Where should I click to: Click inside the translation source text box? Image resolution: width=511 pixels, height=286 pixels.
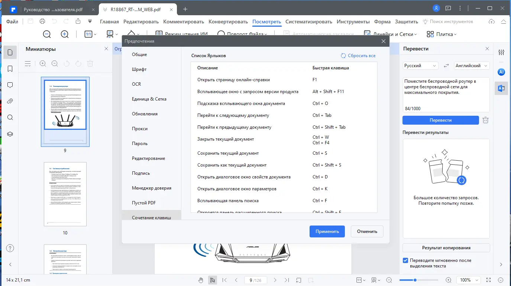[446, 95]
